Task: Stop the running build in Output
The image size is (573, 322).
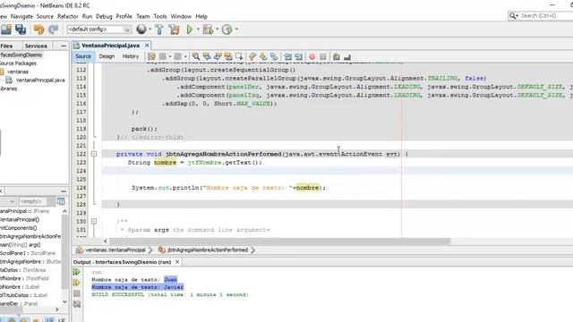Action: click(76, 293)
